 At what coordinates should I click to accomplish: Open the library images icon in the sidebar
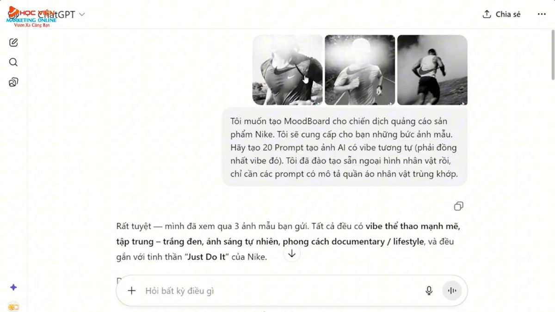(x=13, y=82)
